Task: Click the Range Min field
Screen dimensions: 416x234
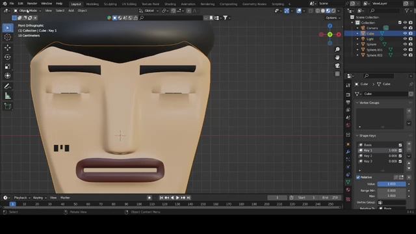Action: click(391, 190)
